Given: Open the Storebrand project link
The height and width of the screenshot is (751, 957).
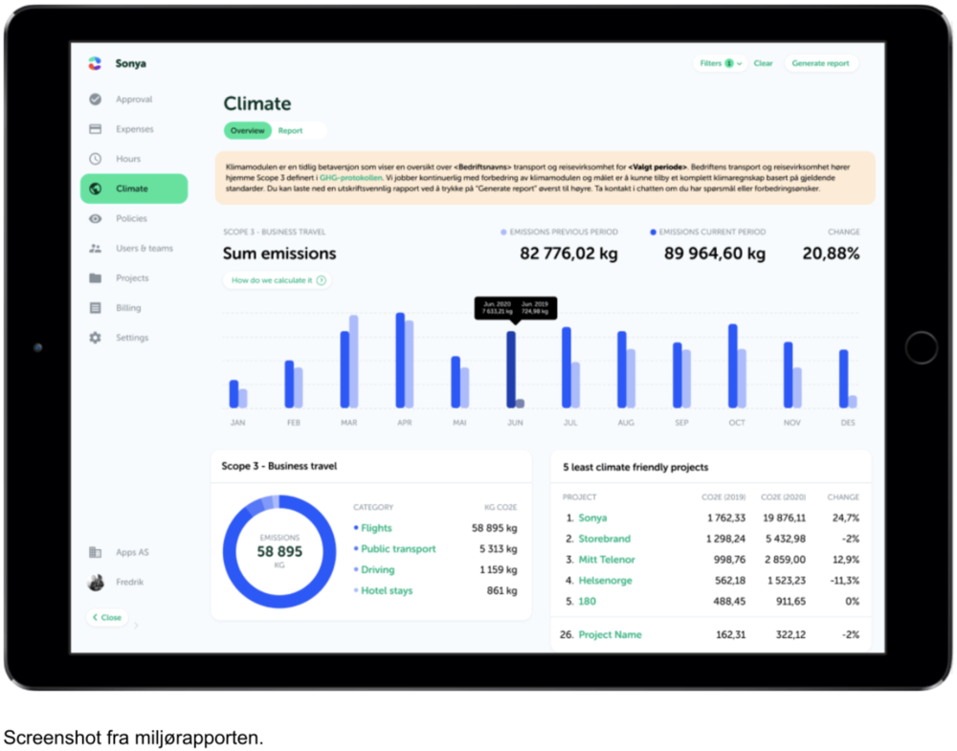Looking at the screenshot, I should [604, 539].
